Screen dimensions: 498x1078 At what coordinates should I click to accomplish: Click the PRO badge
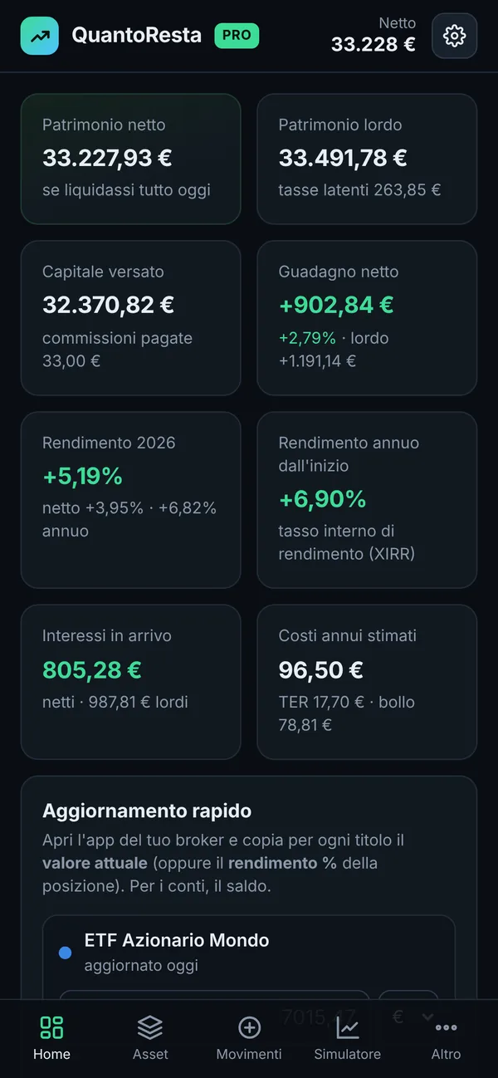pos(237,36)
